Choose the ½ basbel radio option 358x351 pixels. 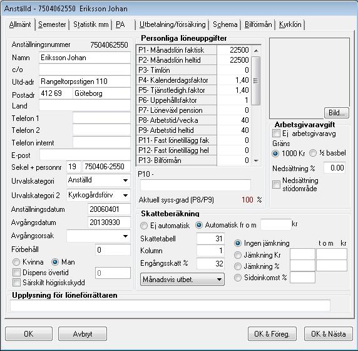click(x=313, y=153)
